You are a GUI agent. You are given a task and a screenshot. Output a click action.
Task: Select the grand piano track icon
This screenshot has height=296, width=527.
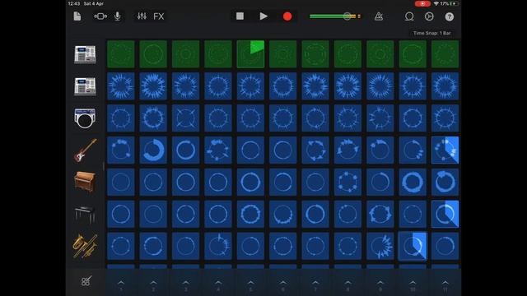pos(85,214)
